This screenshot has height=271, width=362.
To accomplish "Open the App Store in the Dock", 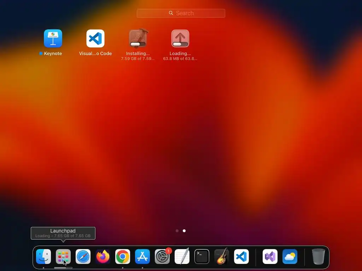I will (142, 257).
